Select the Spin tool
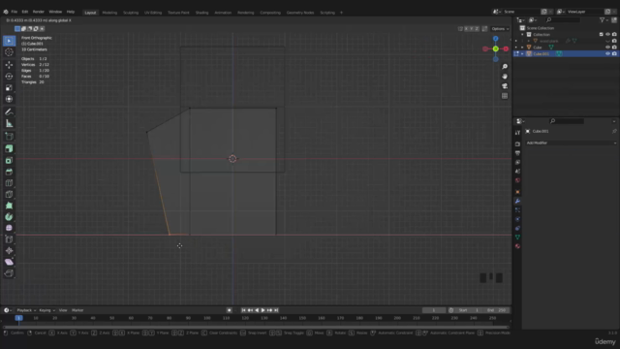 click(x=9, y=217)
